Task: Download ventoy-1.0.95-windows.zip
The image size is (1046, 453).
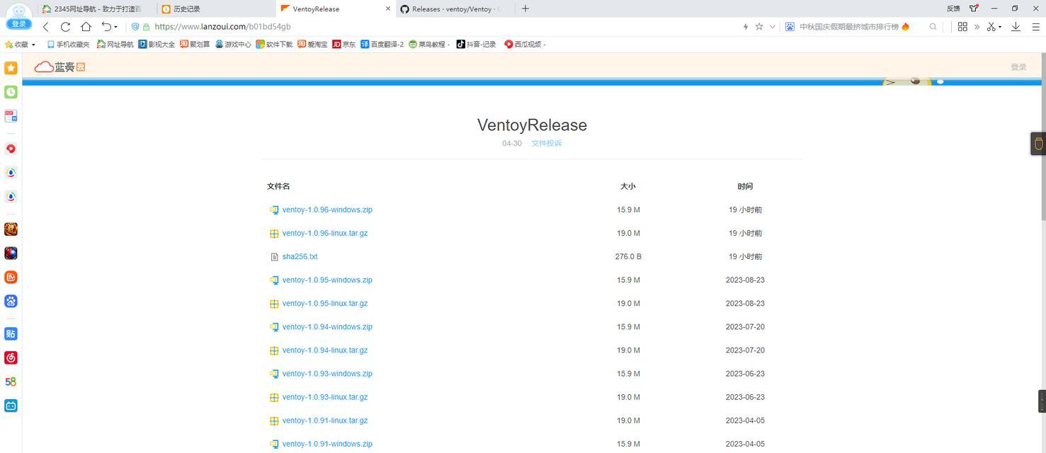Action: coord(327,280)
